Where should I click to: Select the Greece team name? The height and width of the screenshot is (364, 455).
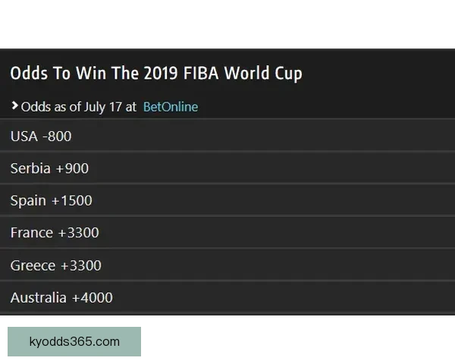coord(33,265)
